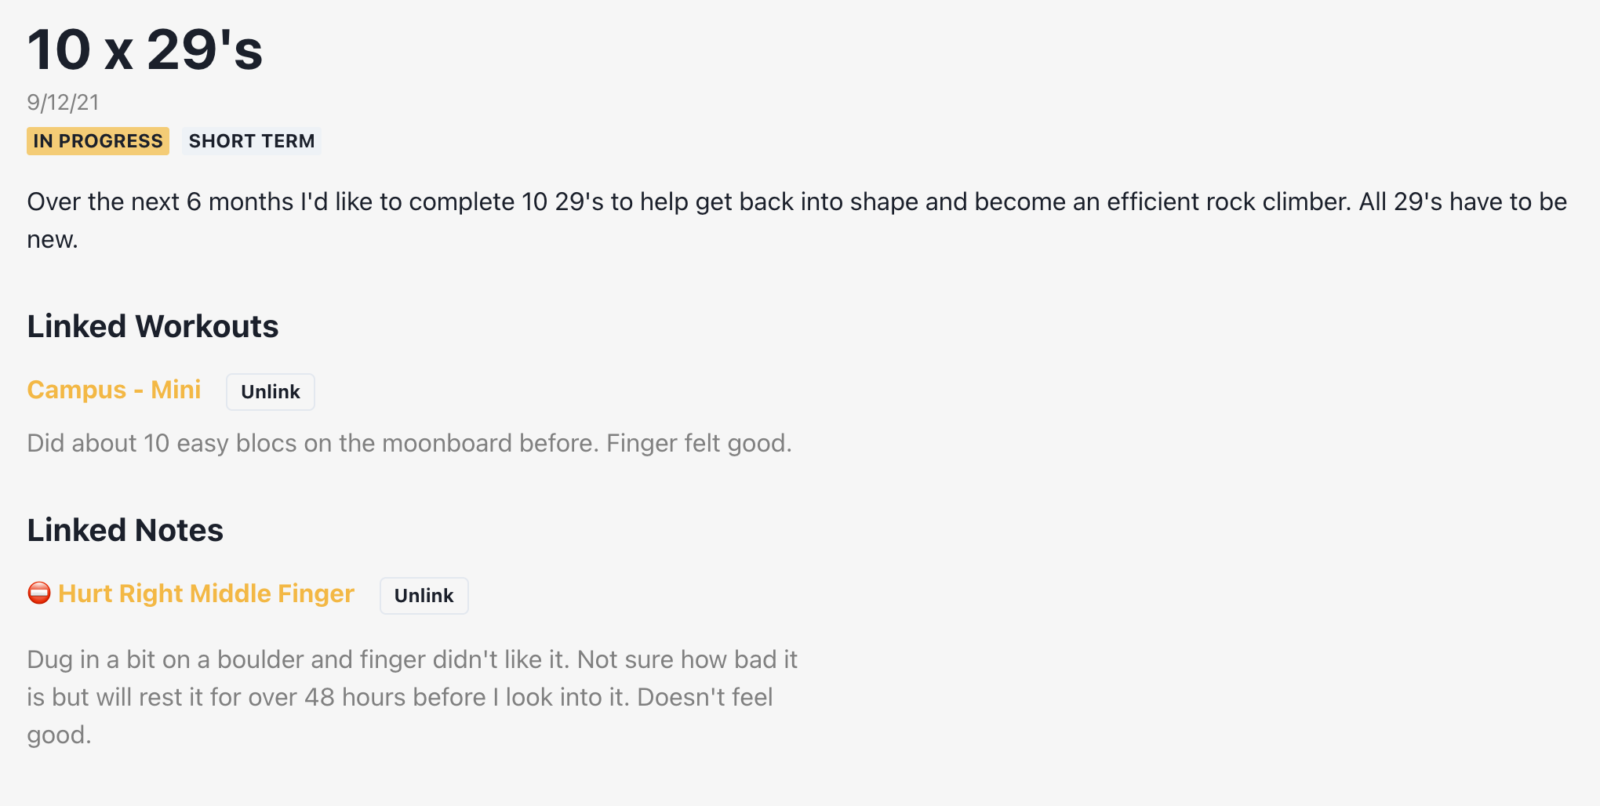The width and height of the screenshot is (1600, 806).
Task: Click the goal description starting with 'Over the next 6 months'
Action: pos(797,220)
